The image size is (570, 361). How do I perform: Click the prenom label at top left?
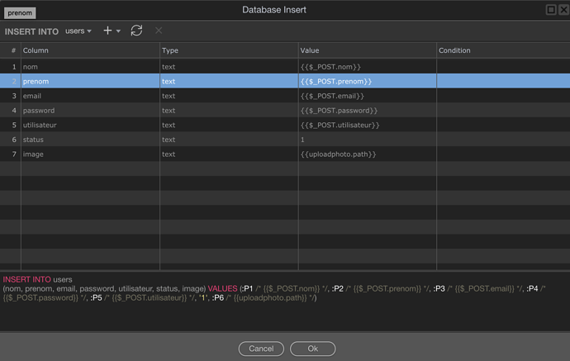[x=21, y=13]
